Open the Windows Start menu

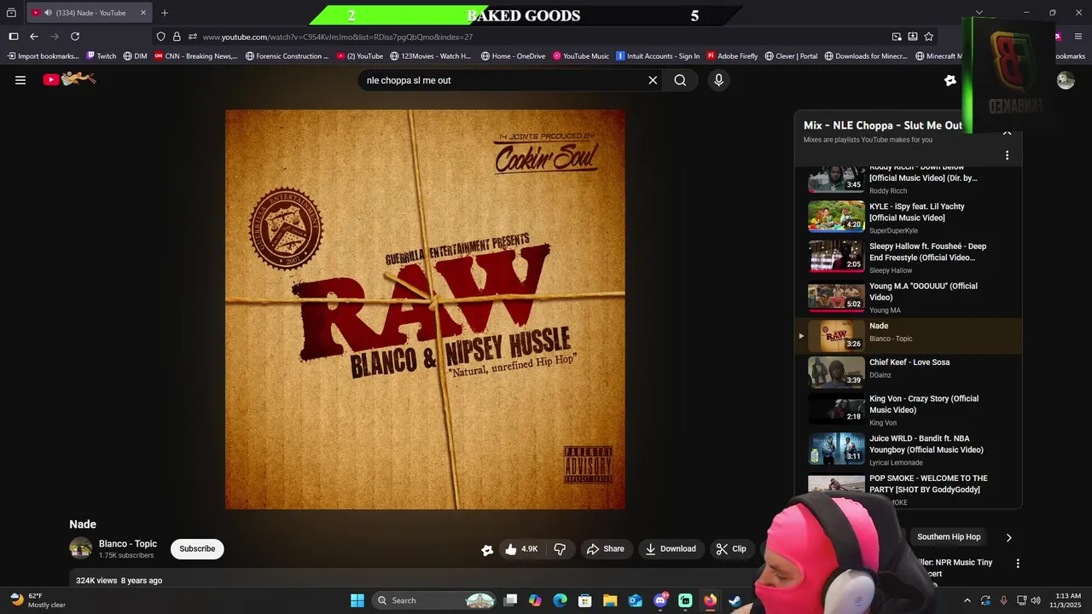357,600
